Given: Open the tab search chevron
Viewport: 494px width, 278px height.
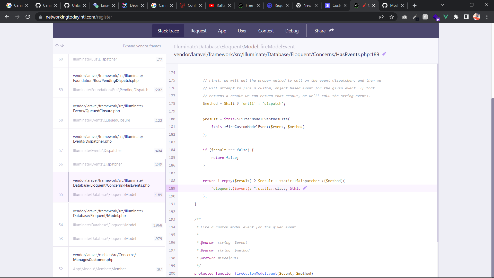Looking at the screenshot, I should coord(443,5).
